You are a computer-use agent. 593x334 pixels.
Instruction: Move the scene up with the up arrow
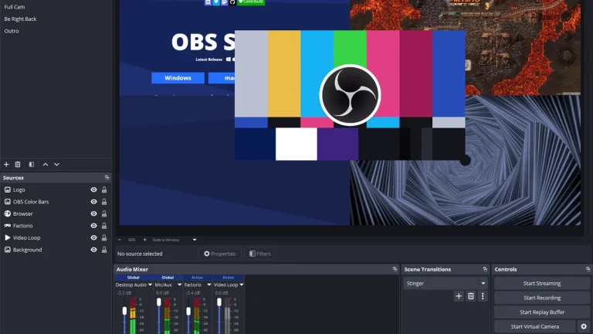(46, 165)
